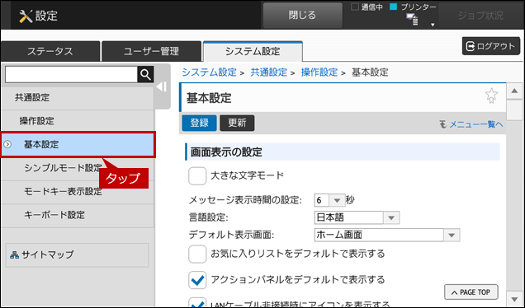Select 操作設定 in side menu

[x=78, y=121]
